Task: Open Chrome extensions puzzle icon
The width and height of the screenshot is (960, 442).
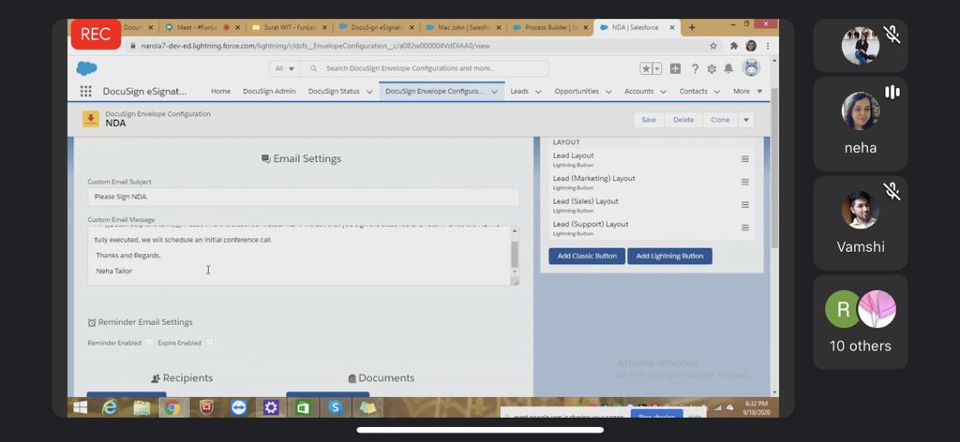Action: click(x=734, y=46)
